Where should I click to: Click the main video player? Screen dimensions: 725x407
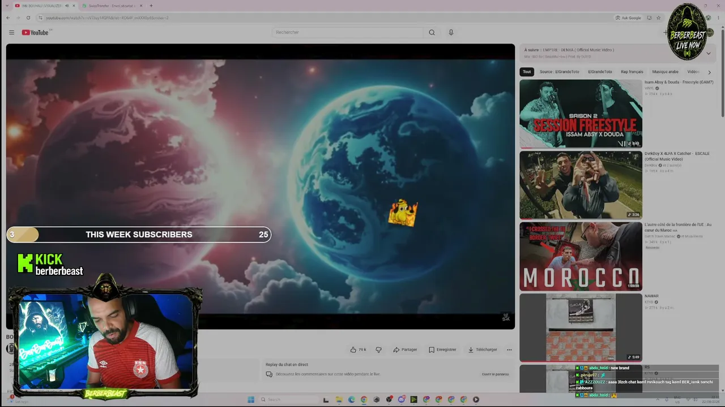click(261, 187)
